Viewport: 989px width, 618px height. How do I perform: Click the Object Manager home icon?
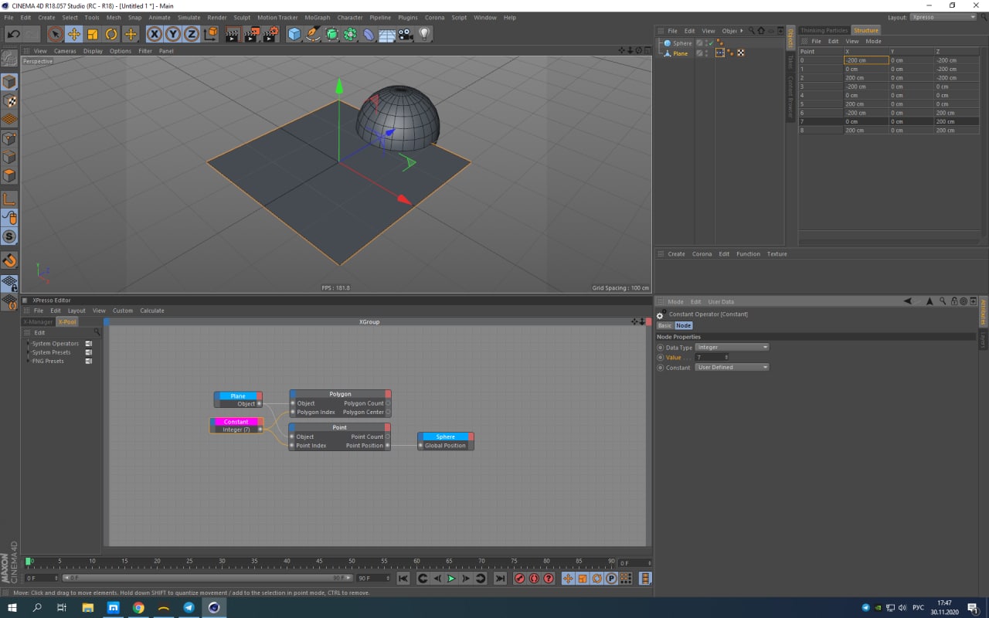pos(761,31)
